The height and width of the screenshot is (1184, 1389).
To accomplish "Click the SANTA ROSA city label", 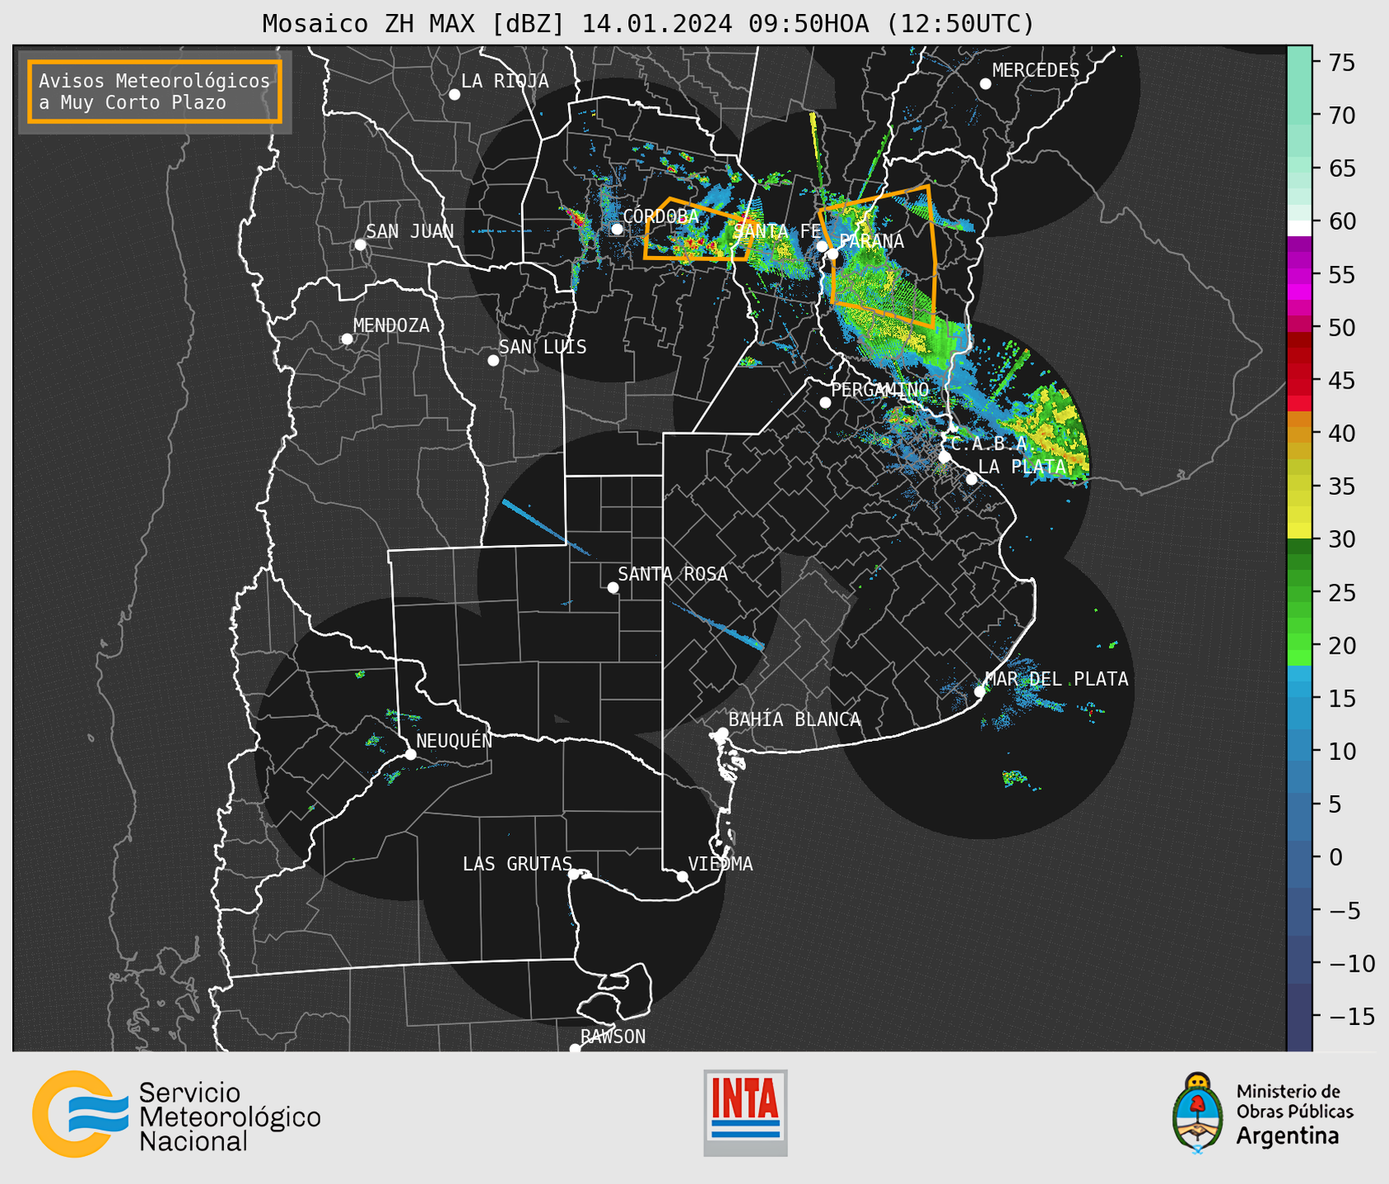I will [673, 574].
